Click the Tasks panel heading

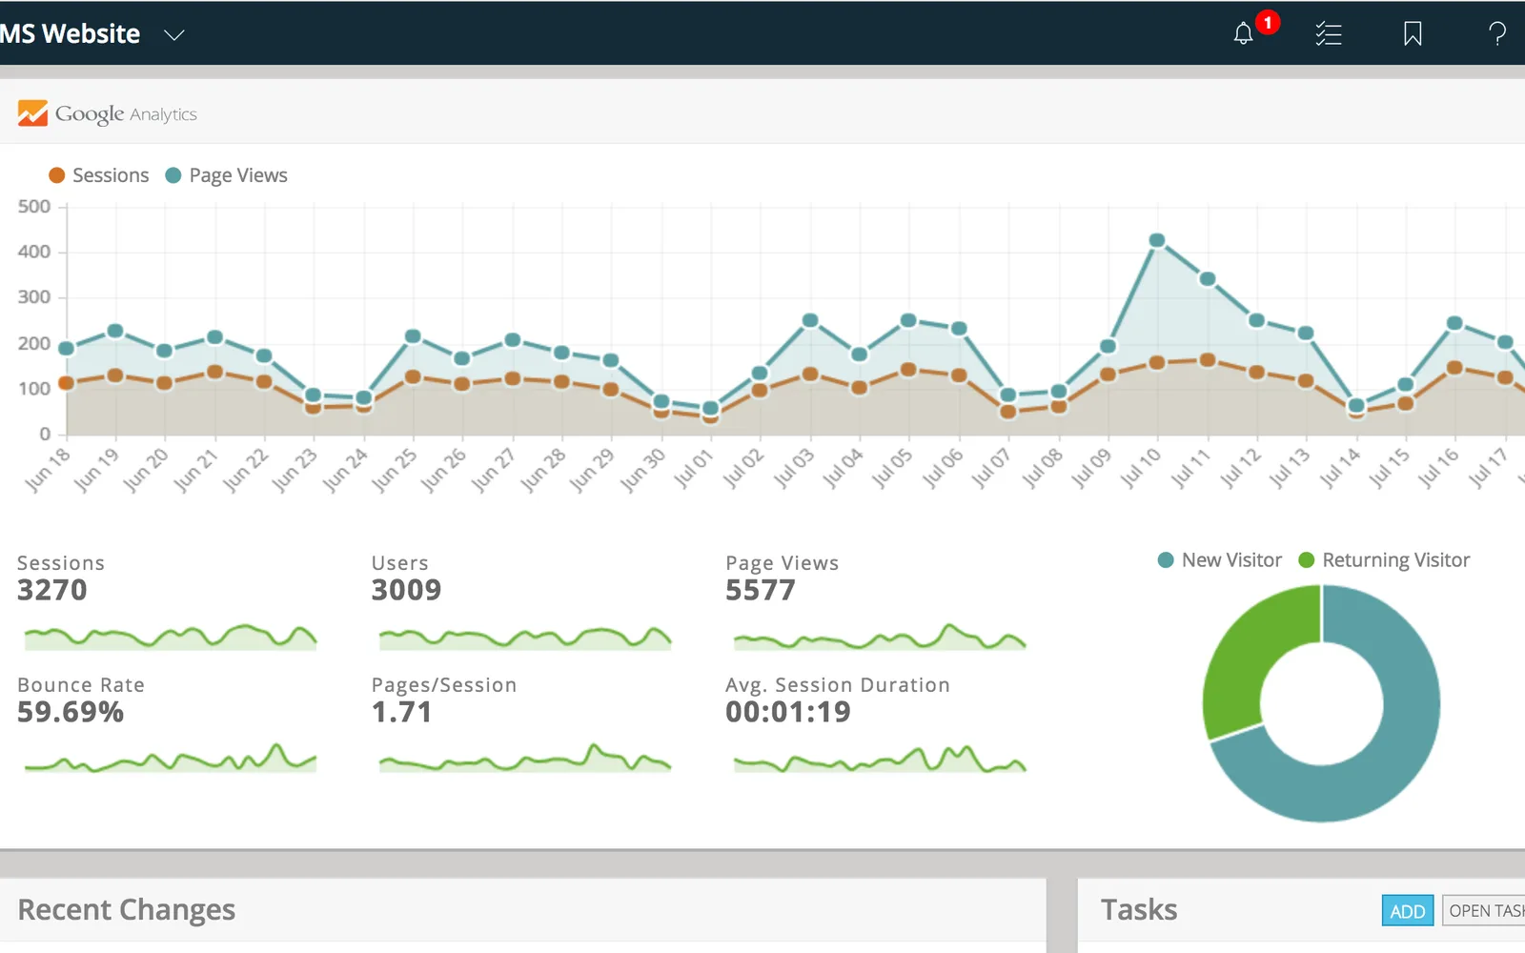(1139, 910)
